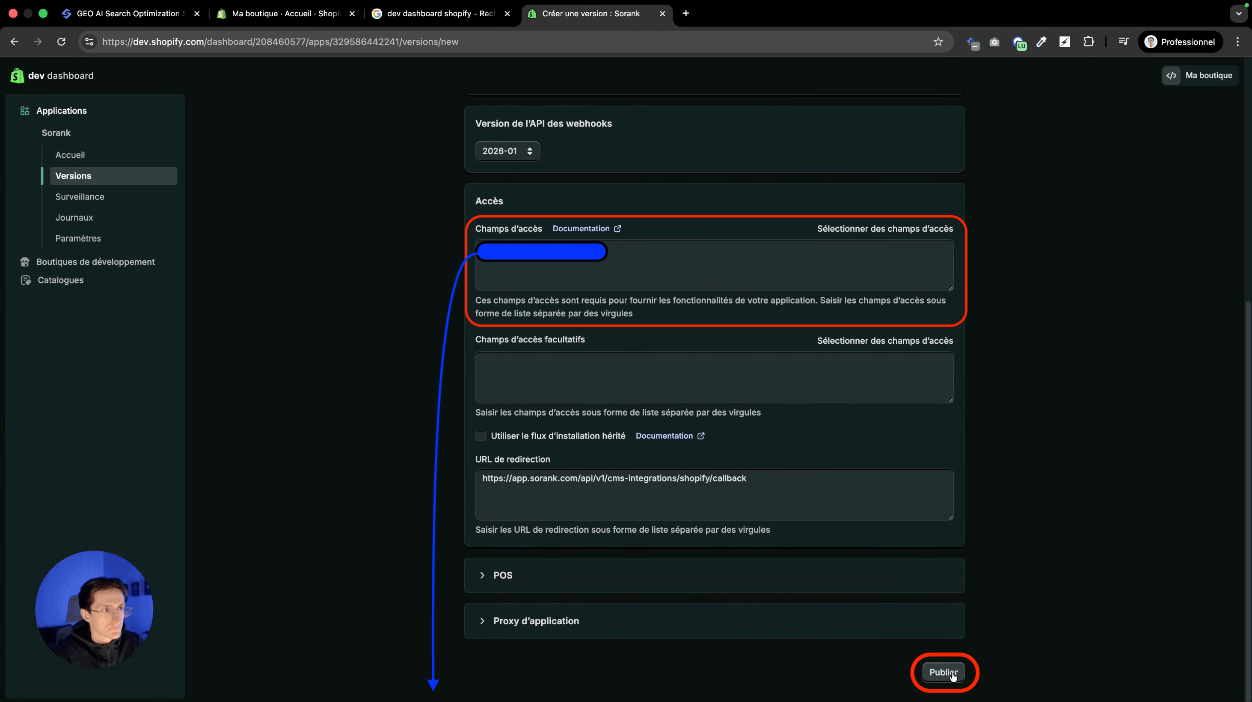The height and width of the screenshot is (702, 1252).
Task: Click Sélectionner des champs d'accès for required scopes
Action: tap(884, 229)
